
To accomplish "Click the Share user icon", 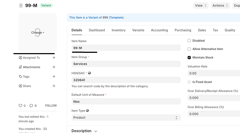I will pyautogui.click(x=20, y=86).
